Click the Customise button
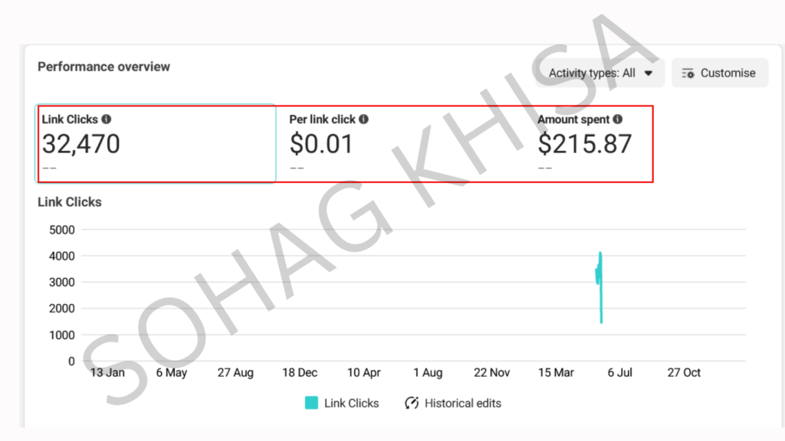 point(719,73)
